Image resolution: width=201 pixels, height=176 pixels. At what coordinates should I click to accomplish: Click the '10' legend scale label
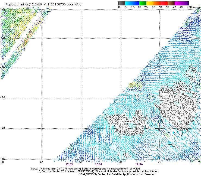pos(133,7)
